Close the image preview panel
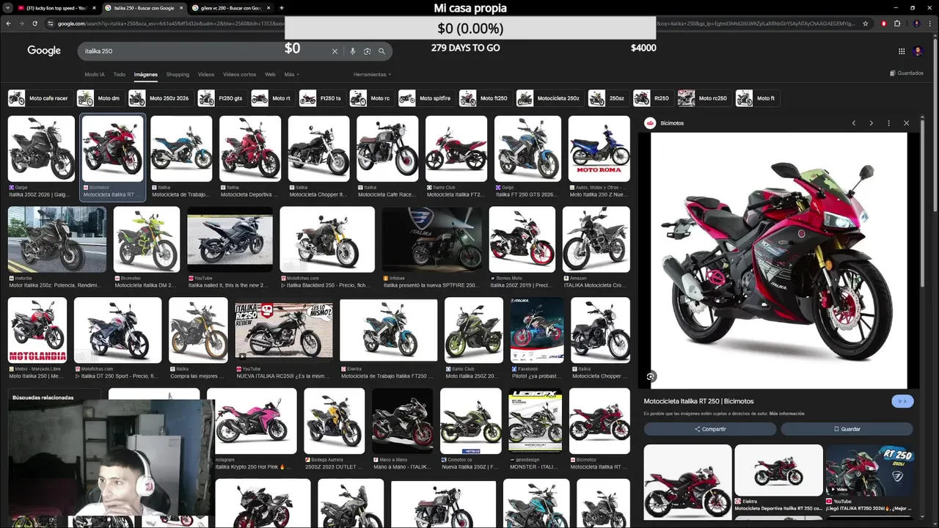Screen dimensions: 939x528 click(x=906, y=123)
